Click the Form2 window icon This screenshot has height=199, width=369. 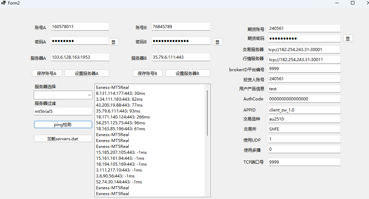[3, 3]
